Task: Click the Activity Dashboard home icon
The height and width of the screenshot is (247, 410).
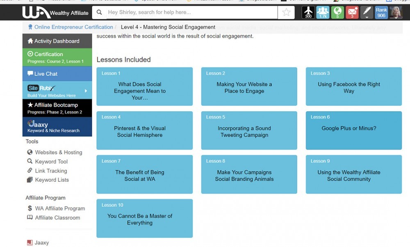Action: pyautogui.click(x=30, y=41)
